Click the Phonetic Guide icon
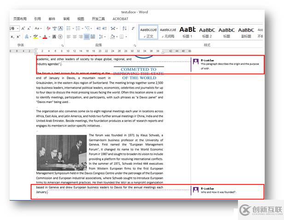 coord(54,28)
